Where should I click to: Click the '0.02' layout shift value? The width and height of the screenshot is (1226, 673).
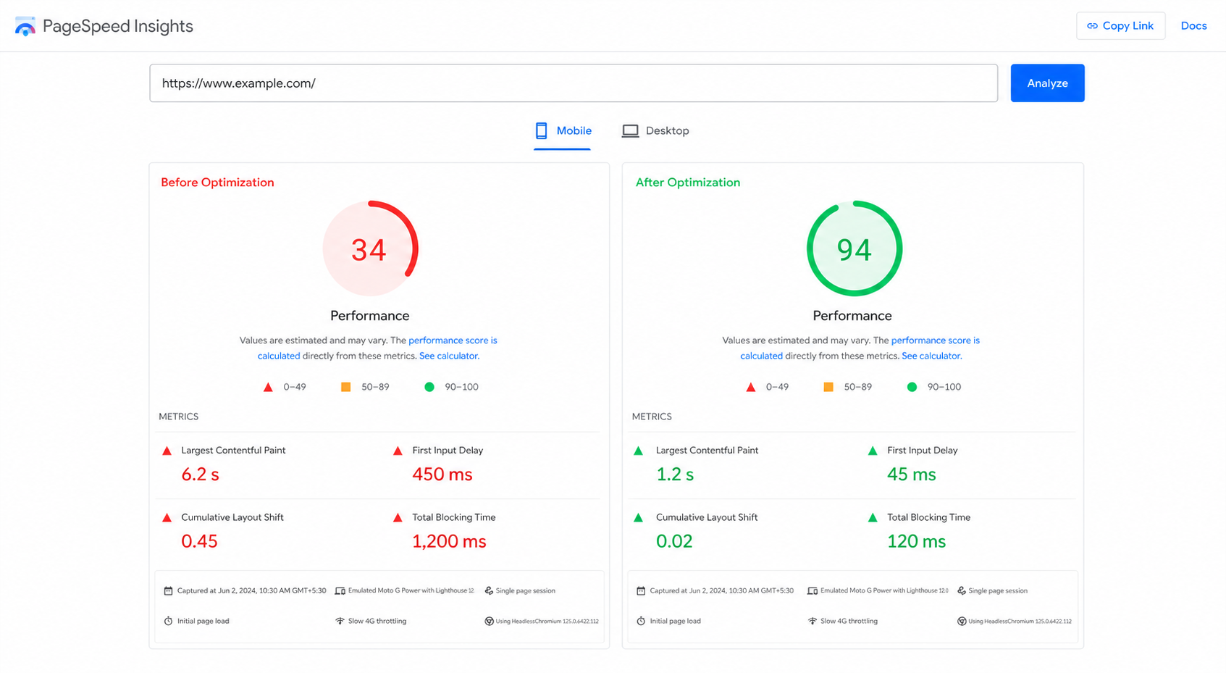(x=674, y=542)
